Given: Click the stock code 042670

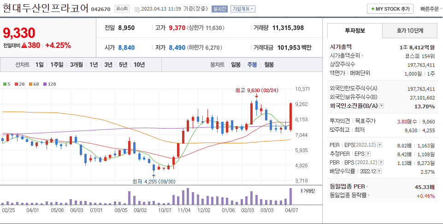Looking at the screenshot, I should tap(100, 9).
